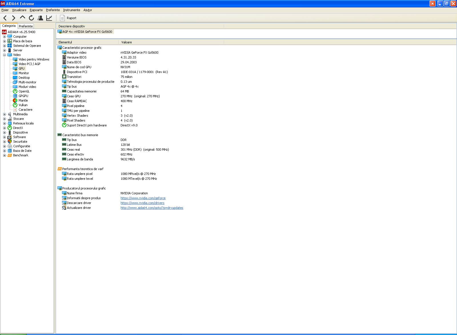Click the Elementul column header
The image size is (457, 335).
point(87,42)
